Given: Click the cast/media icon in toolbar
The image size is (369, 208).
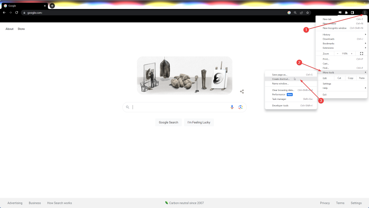Looking at the screenshot, I should coord(340,13).
